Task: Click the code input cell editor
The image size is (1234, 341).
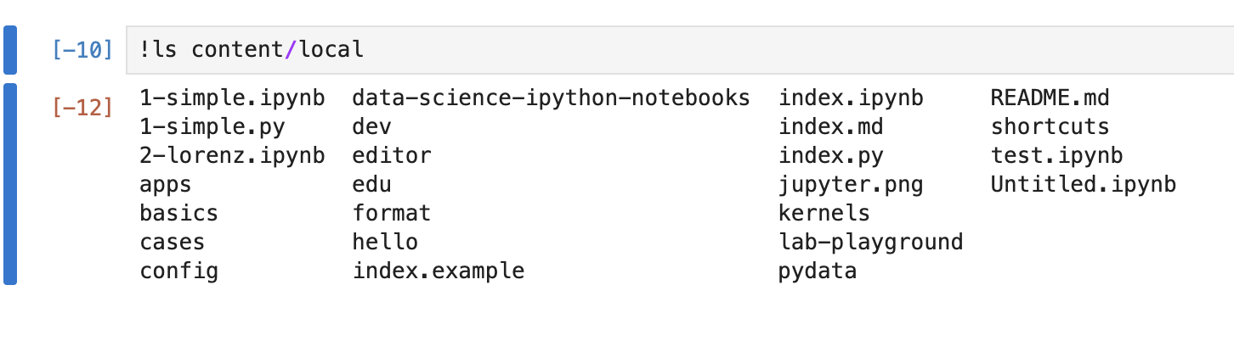Action: (x=680, y=50)
